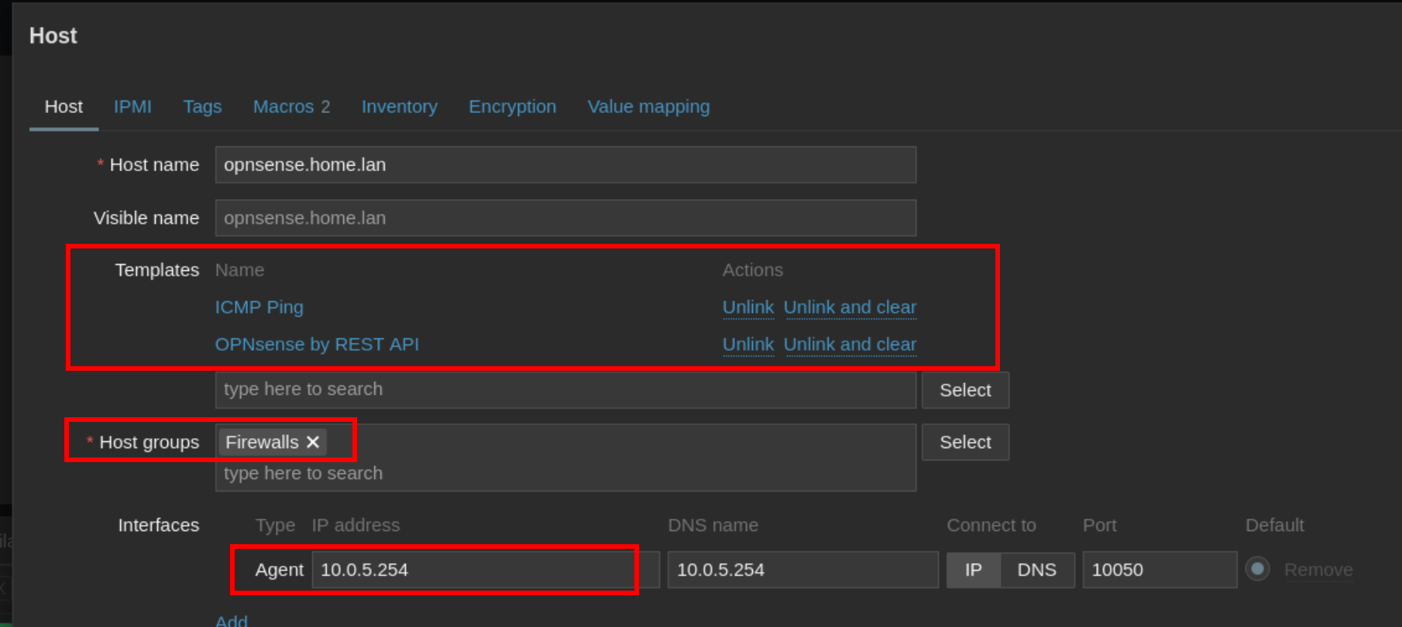Viewport: 1402px width, 627px height.
Task: Open OPNsense by REST API template link
Action: (317, 344)
